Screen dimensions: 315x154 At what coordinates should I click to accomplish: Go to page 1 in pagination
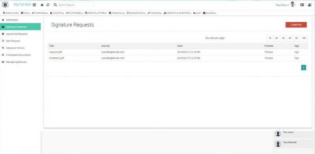point(304,68)
